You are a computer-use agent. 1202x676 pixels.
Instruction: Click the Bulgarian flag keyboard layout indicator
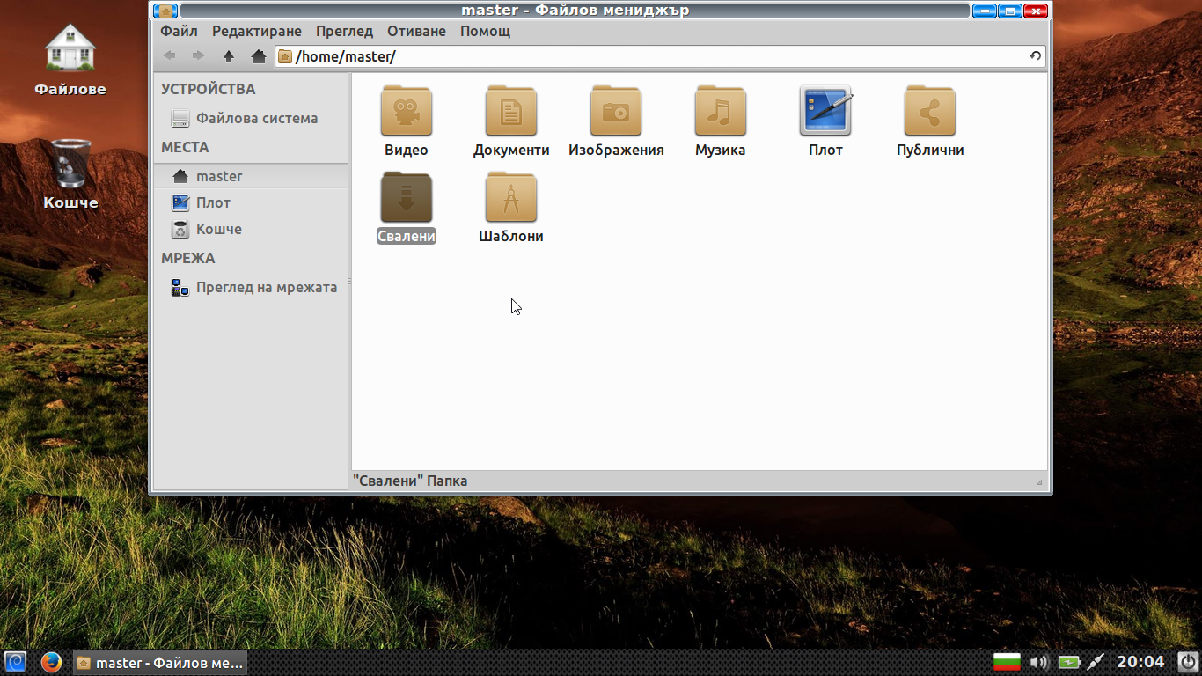coord(1006,662)
